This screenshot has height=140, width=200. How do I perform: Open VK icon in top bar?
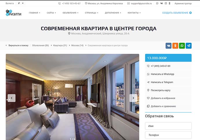point(161,3)
